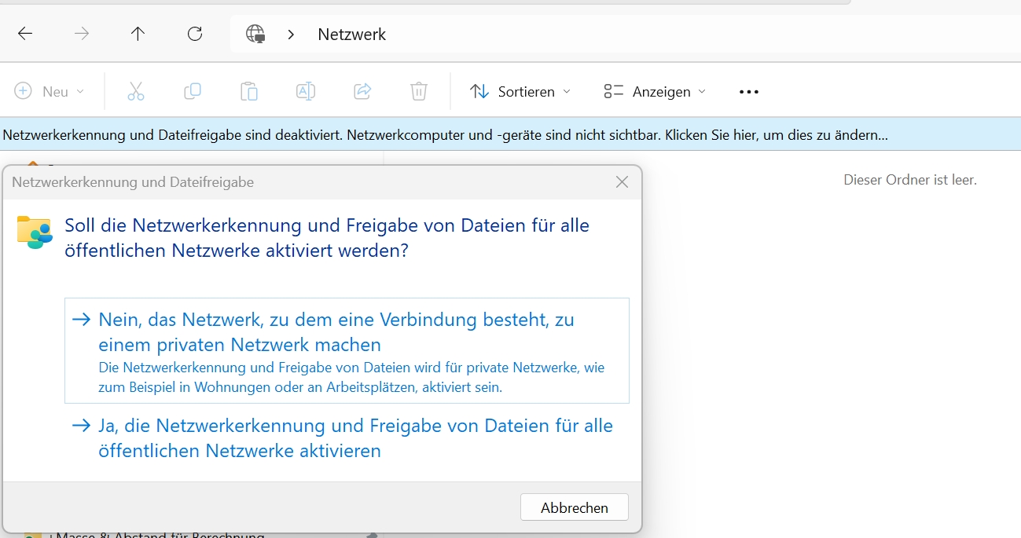Click the 'Dieser Ordner ist leer.' text
1021x538 pixels.
(x=910, y=180)
